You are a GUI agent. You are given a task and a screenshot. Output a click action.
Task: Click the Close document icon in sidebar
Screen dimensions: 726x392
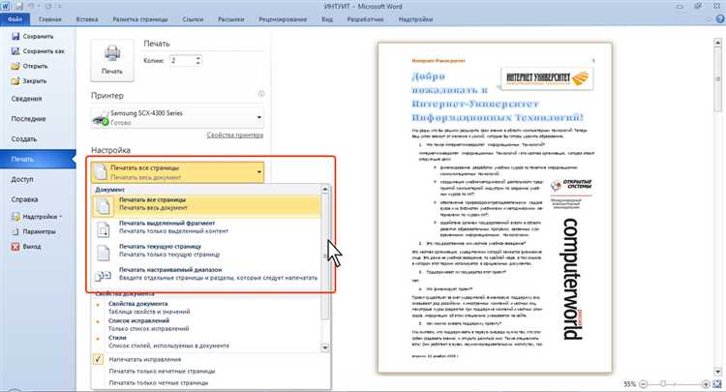(15, 81)
